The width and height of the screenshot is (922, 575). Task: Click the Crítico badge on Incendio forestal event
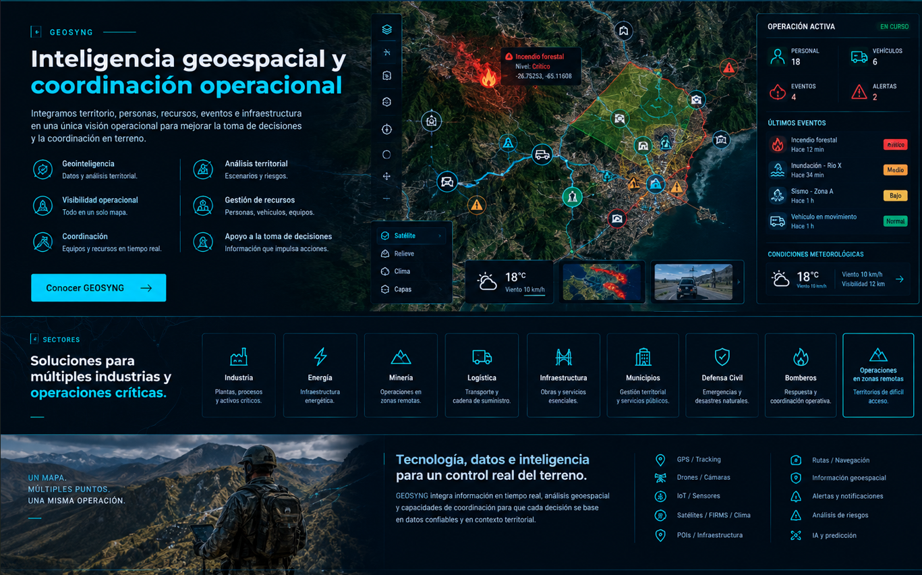(x=895, y=144)
